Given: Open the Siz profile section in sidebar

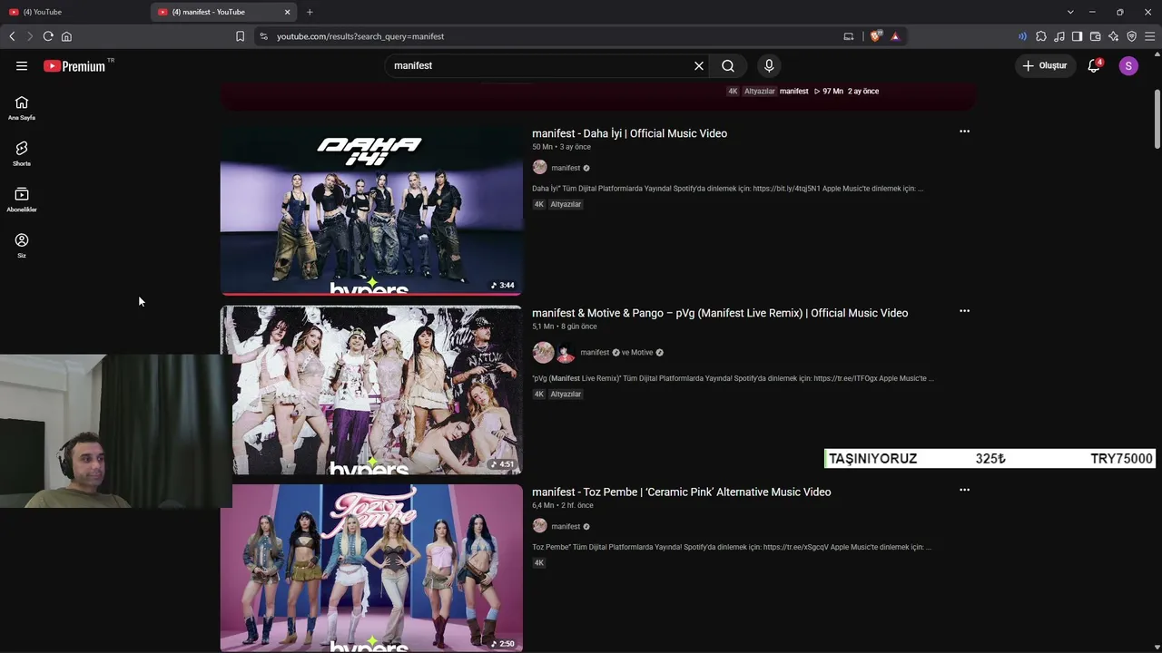Looking at the screenshot, I should pyautogui.click(x=22, y=245).
